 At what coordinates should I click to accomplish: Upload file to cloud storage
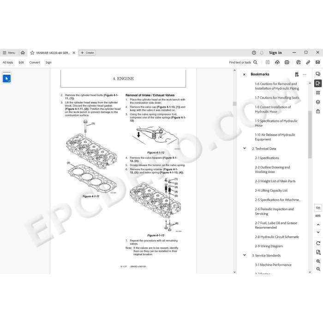coord(277,62)
